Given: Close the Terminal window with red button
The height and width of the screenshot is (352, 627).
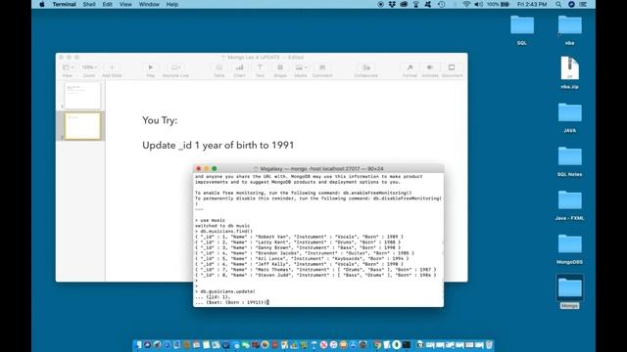Looking at the screenshot, I should coord(198,169).
